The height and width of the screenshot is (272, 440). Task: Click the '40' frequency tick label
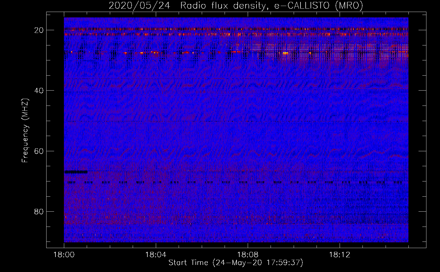[39, 90]
